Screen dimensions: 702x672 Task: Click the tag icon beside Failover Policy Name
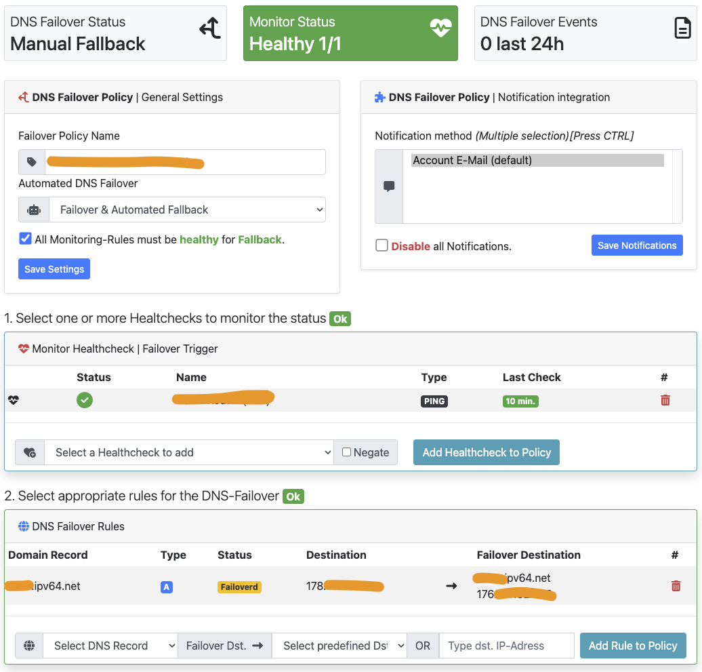(32, 162)
